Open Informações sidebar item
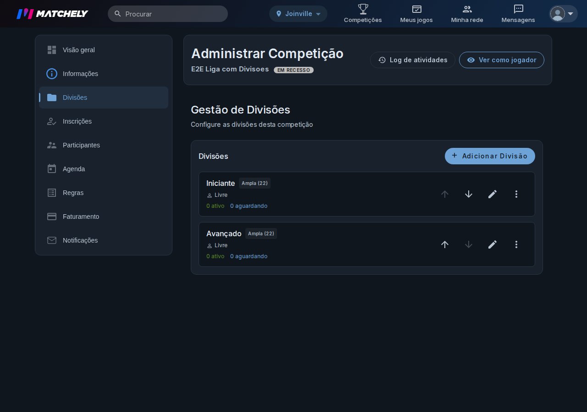The image size is (587, 412). [x=104, y=74]
